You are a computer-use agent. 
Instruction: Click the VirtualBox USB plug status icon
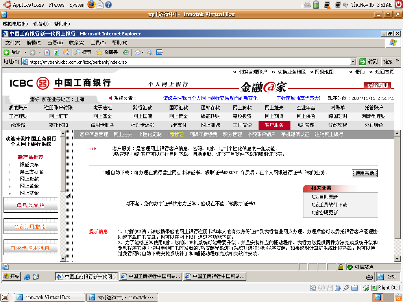346,288
